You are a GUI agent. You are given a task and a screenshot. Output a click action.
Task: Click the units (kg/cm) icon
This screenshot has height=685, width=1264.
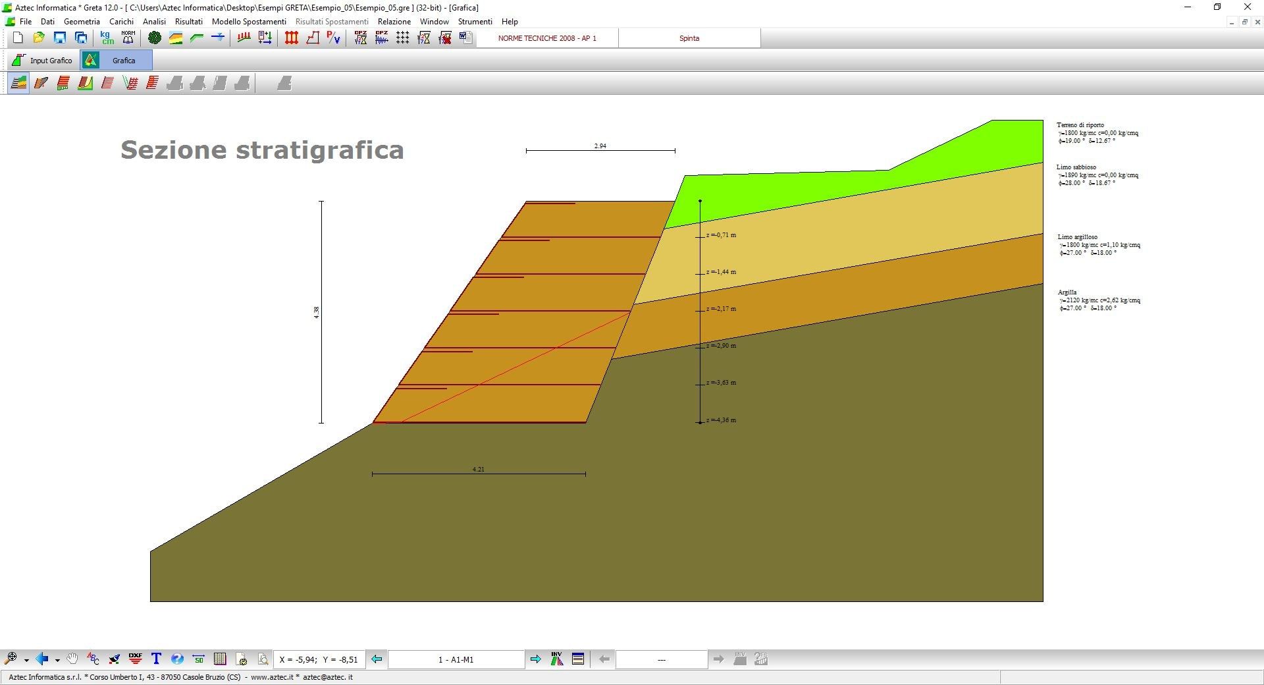pyautogui.click(x=107, y=38)
